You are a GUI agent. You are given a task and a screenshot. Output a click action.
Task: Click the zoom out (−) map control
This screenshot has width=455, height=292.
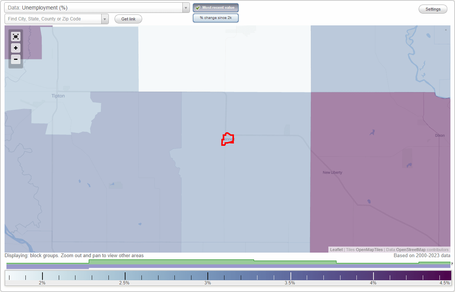(16, 59)
